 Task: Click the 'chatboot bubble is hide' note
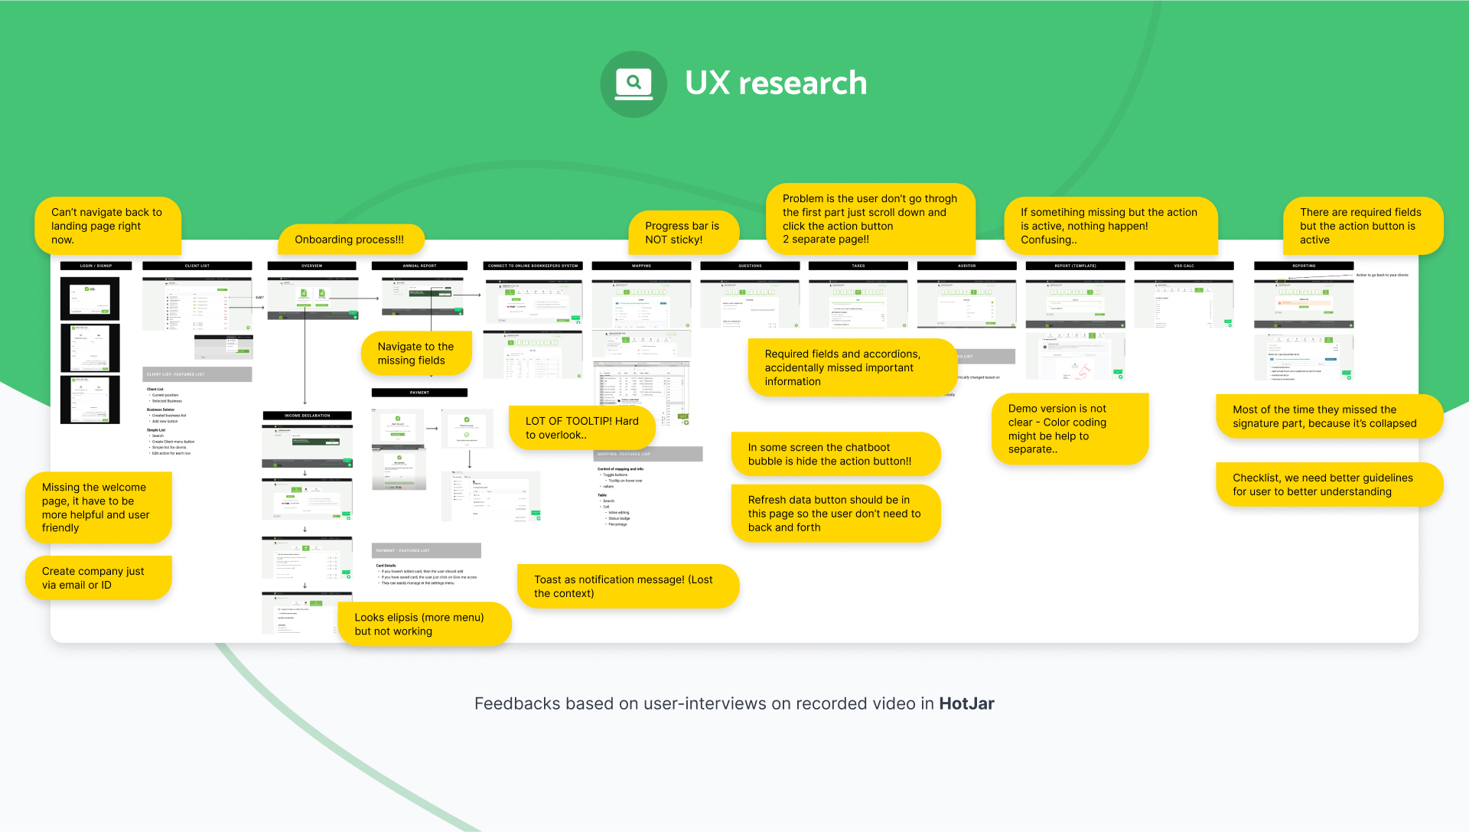point(835,454)
